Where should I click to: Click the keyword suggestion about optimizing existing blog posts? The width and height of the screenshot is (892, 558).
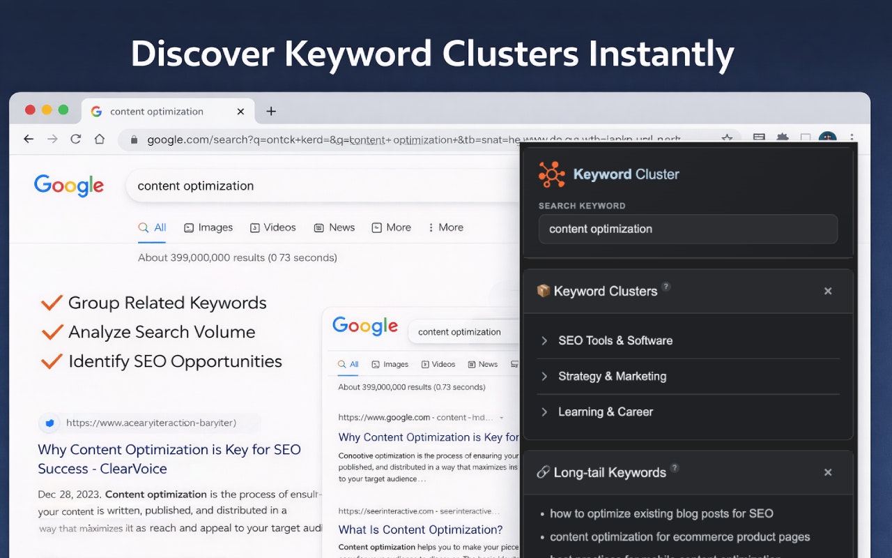tap(661, 513)
